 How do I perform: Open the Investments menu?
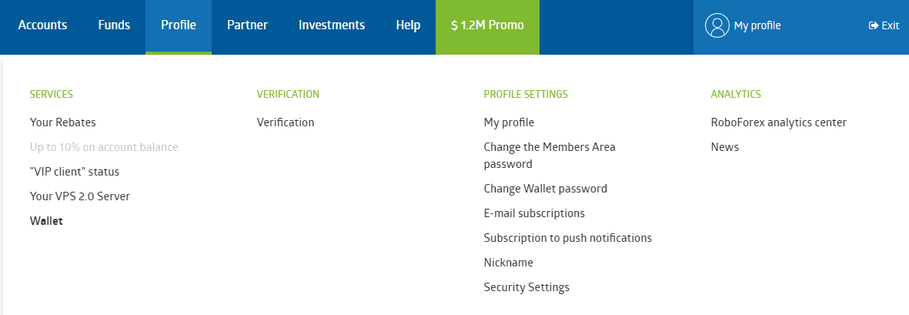coord(332,25)
